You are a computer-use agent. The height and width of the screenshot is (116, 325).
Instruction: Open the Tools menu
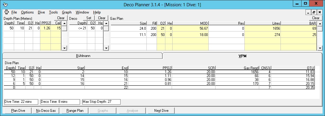tap(53, 12)
